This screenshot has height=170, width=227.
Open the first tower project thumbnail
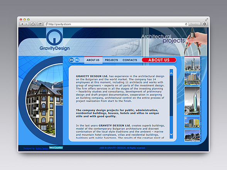pyautogui.click(x=192, y=64)
